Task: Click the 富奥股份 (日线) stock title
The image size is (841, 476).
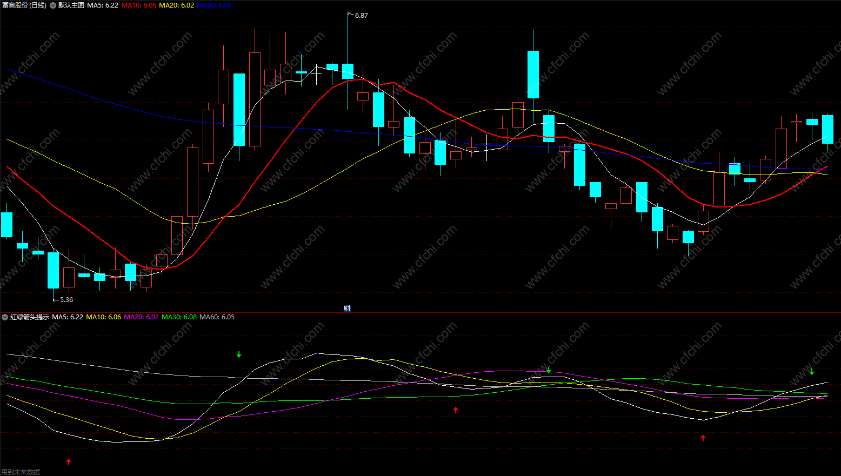Action: tap(24, 5)
